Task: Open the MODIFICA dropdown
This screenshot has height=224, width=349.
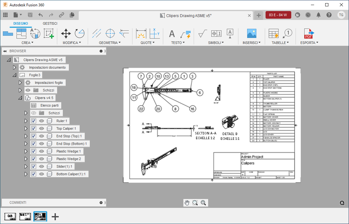Action: [72, 43]
